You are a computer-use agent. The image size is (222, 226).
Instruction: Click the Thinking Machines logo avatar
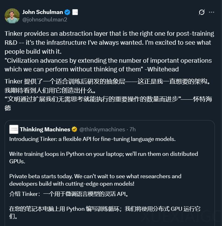pyautogui.click(x=14, y=129)
